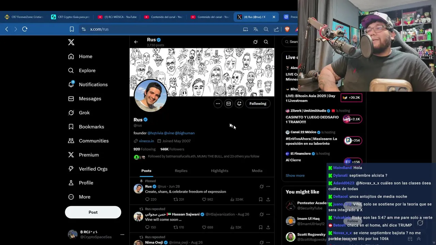
Task: Open the More menu in sidebar
Action: [x=79, y=197]
